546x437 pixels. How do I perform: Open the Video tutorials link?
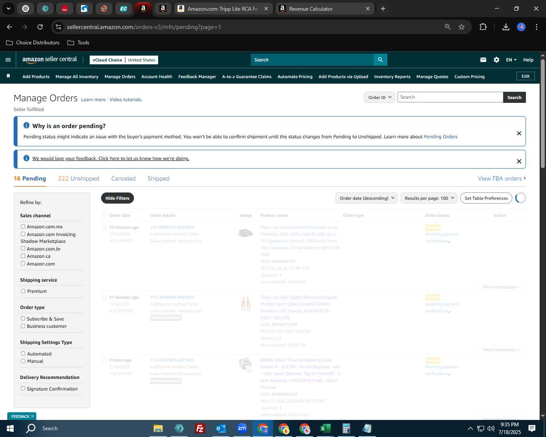coord(125,99)
